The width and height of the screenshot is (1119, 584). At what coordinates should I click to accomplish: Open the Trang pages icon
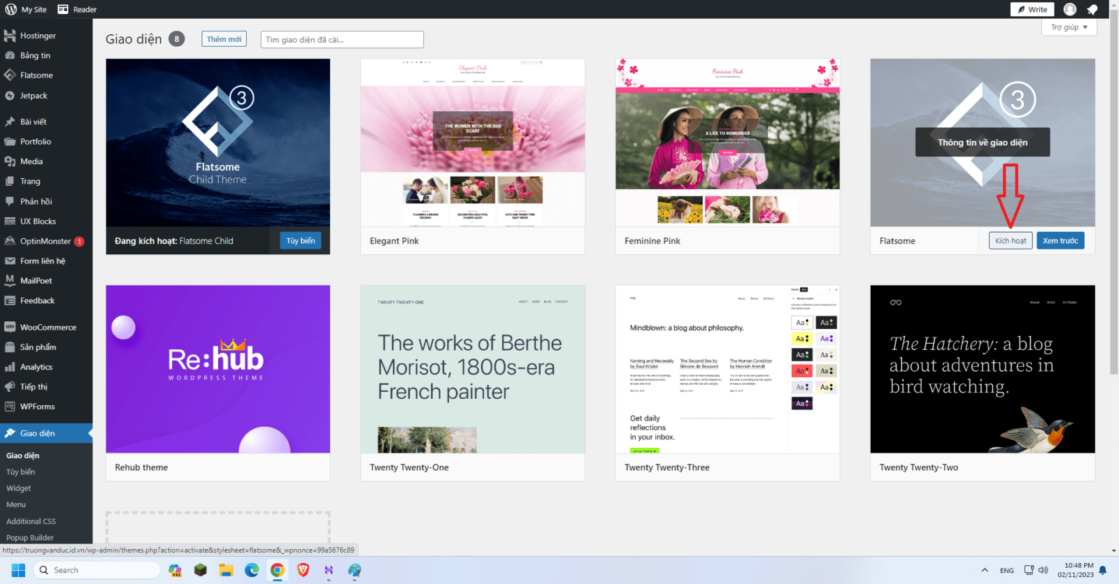click(x=10, y=181)
